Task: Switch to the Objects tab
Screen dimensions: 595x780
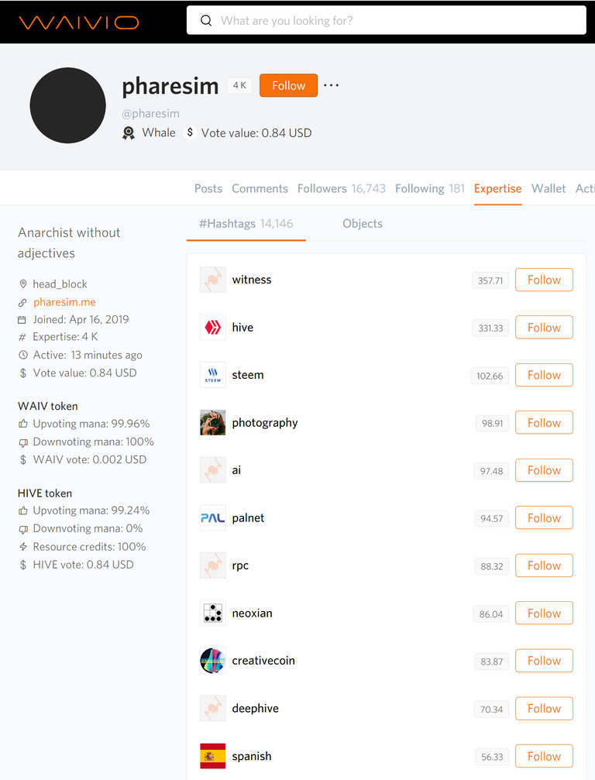Action: (x=363, y=224)
